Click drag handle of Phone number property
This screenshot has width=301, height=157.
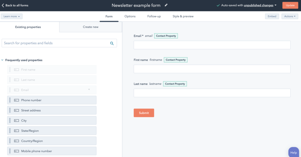coord(10,100)
